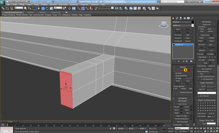219x133 pixels.
Task: Open the Motion command panel tab
Action: point(185,18)
